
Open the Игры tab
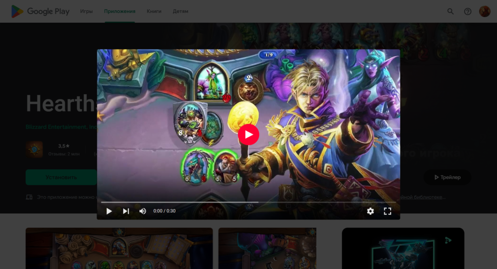[86, 12]
